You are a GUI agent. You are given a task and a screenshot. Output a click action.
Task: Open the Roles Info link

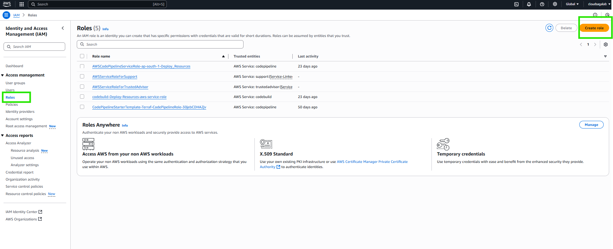[105, 29]
